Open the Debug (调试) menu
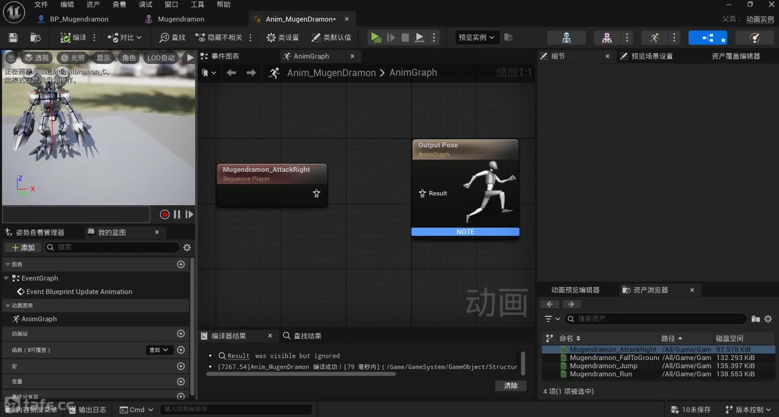This screenshot has width=779, height=417. (145, 4)
